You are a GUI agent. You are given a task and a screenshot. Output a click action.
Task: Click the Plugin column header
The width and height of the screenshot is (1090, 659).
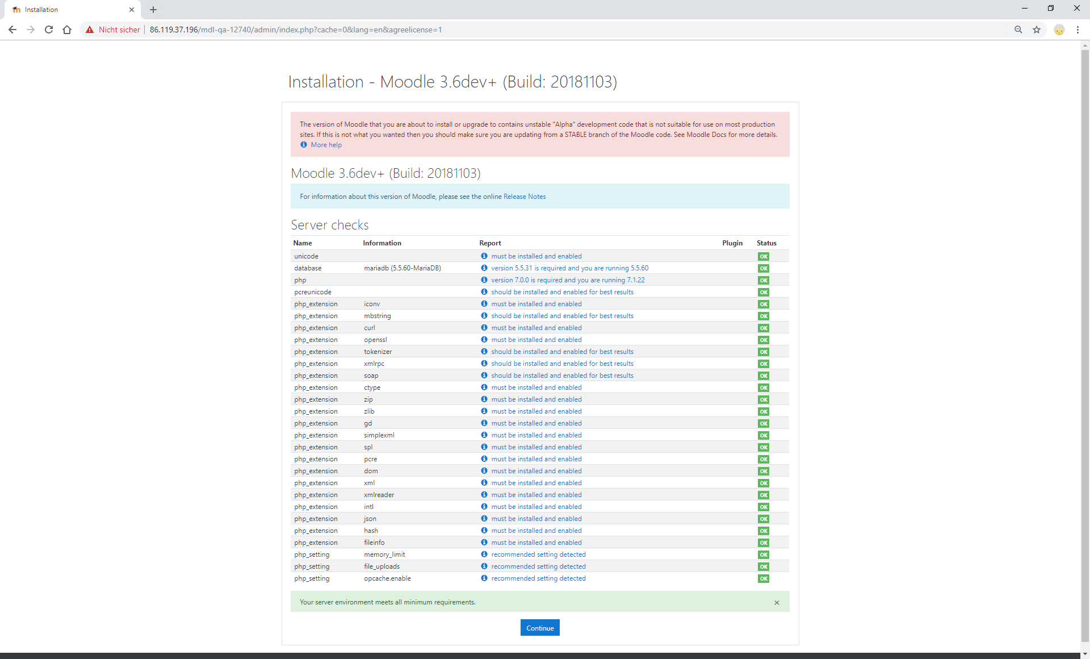[732, 243]
